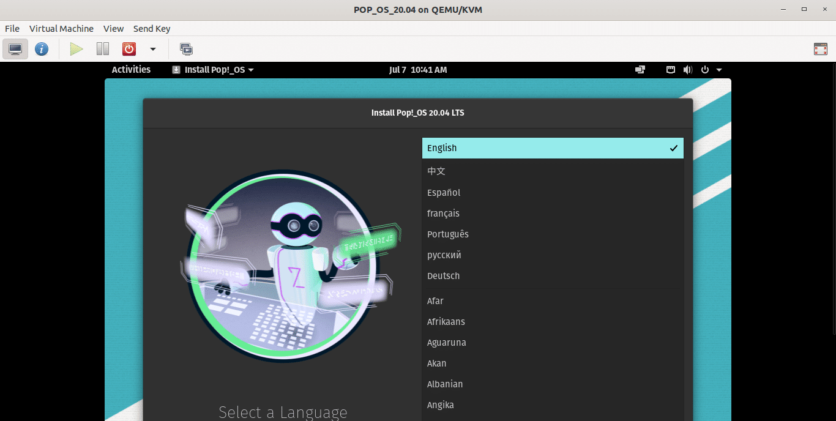Open the Send Key menu
The height and width of the screenshot is (421, 836).
(152, 29)
